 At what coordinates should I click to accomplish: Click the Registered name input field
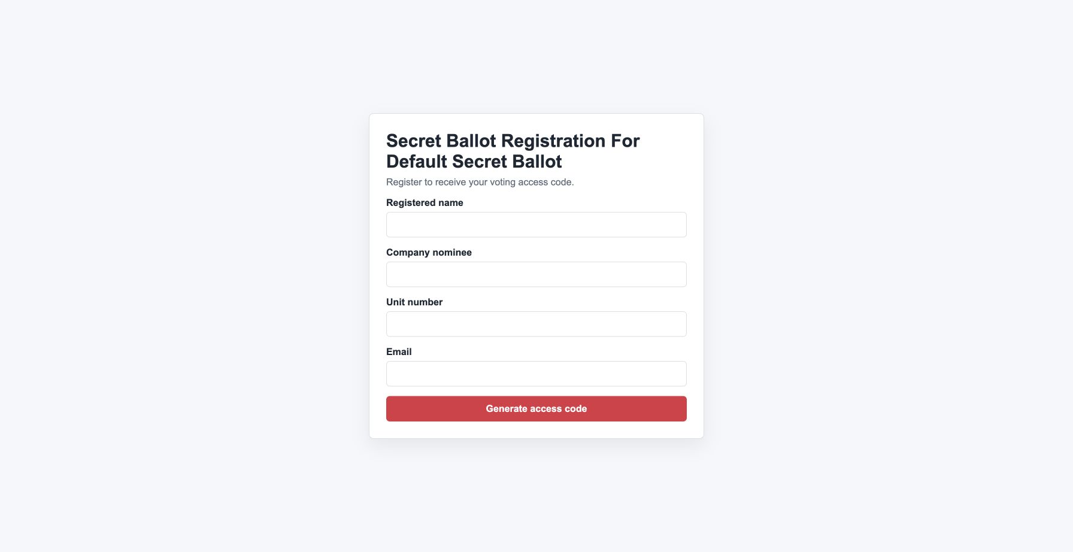536,225
